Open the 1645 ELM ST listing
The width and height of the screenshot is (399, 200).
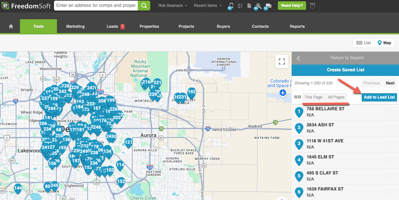point(320,157)
